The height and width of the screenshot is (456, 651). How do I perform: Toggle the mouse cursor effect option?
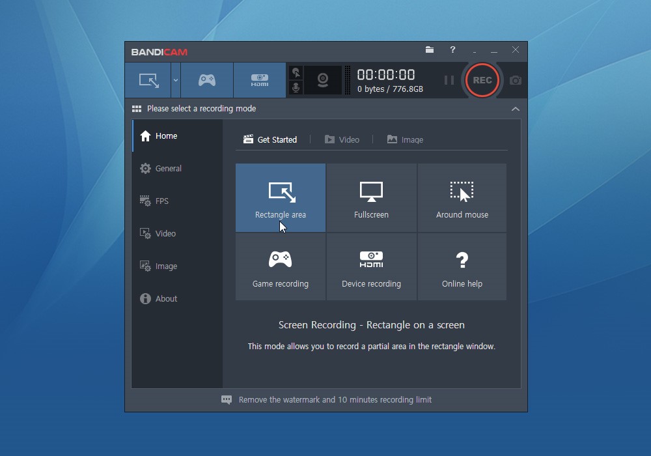(296, 72)
